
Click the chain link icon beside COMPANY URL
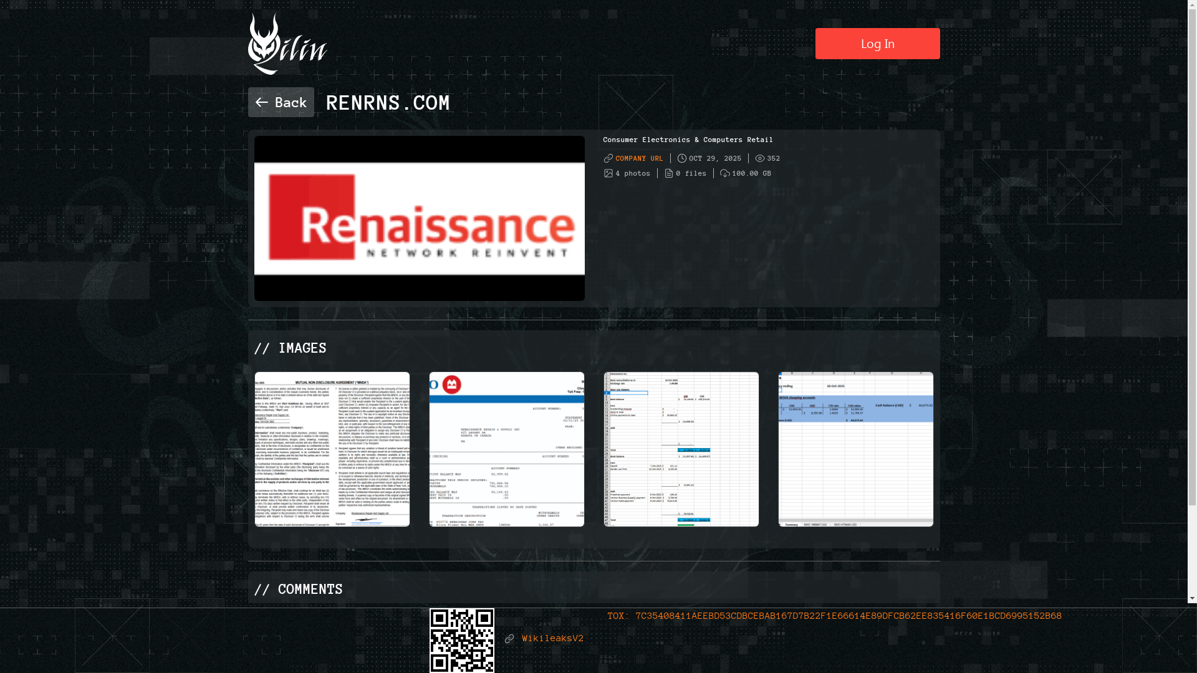click(x=608, y=158)
